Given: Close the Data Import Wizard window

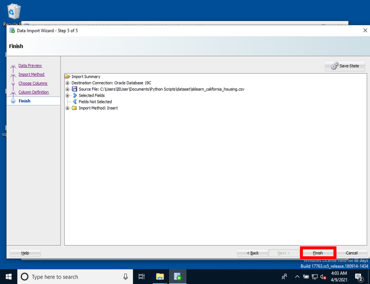Looking at the screenshot, I should pos(365,31).
